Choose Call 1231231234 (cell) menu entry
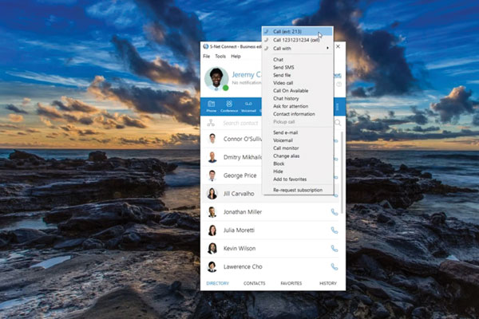This screenshot has width=479, height=319. tap(298, 40)
